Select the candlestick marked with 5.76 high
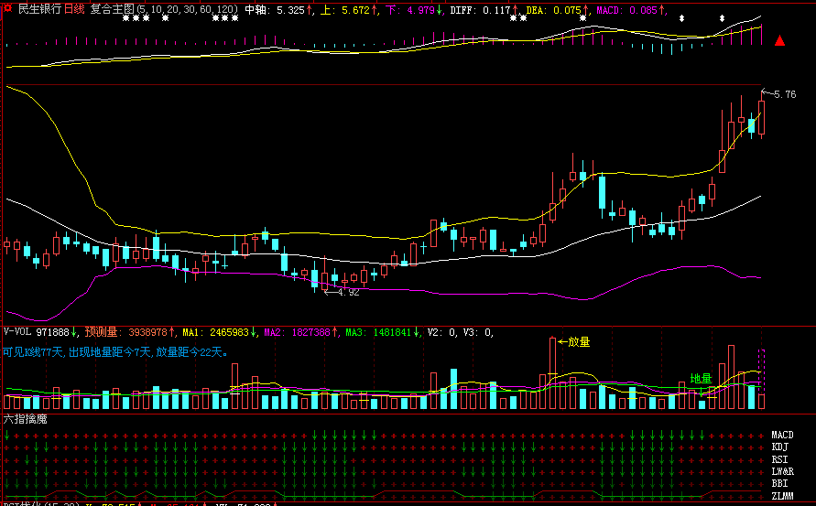 click(761, 115)
